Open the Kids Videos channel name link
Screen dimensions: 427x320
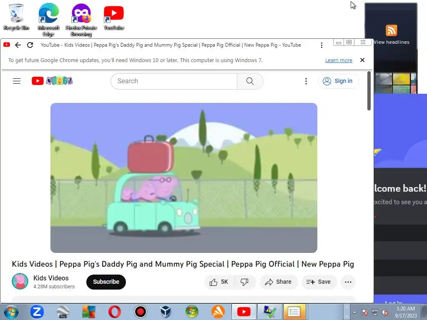point(51,278)
